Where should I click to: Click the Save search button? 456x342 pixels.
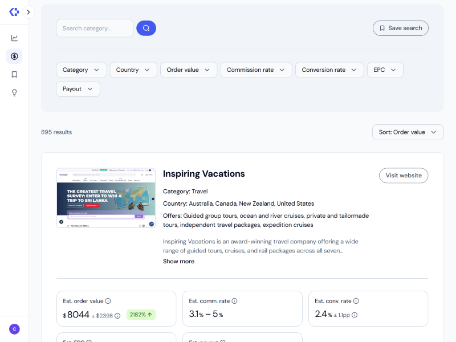click(401, 28)
